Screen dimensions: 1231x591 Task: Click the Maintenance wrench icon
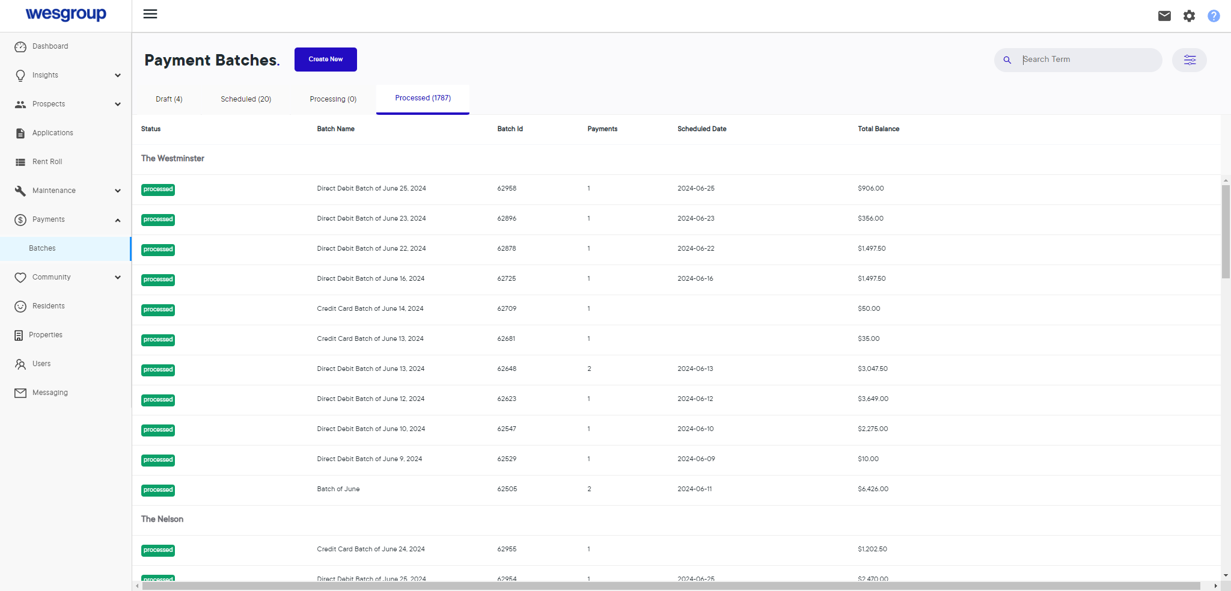pos(20,191)
